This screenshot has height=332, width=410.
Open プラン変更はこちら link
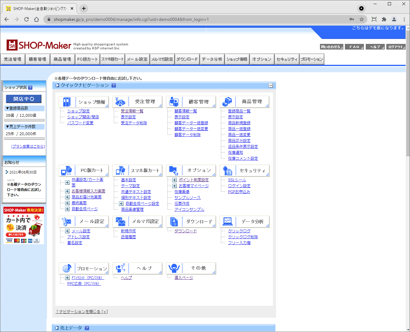click(x=28, y=146)
